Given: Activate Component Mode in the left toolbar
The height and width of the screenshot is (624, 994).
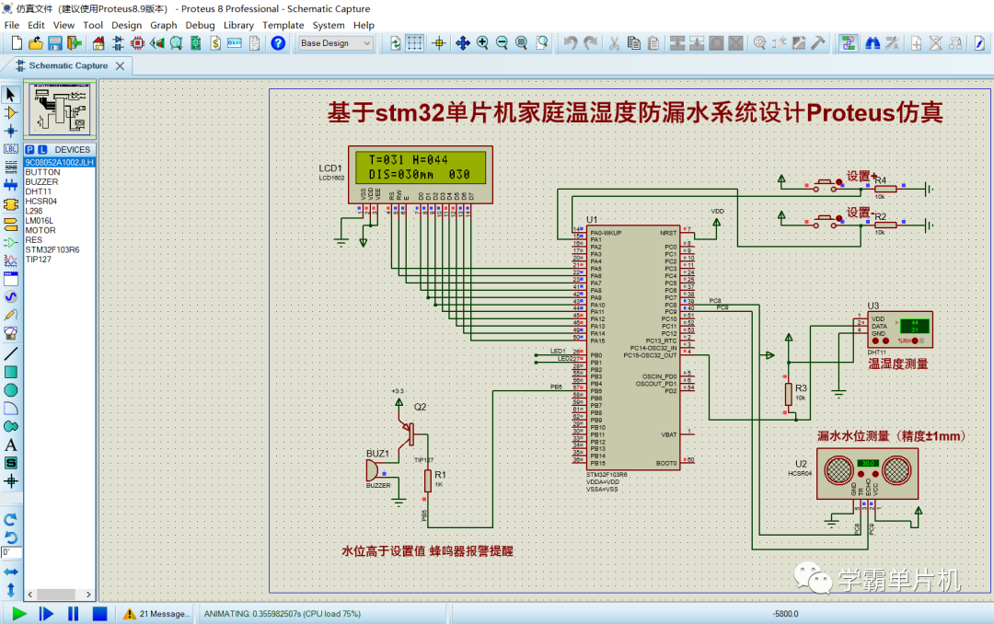Looking at the screenshot, I should coord(10,111).
